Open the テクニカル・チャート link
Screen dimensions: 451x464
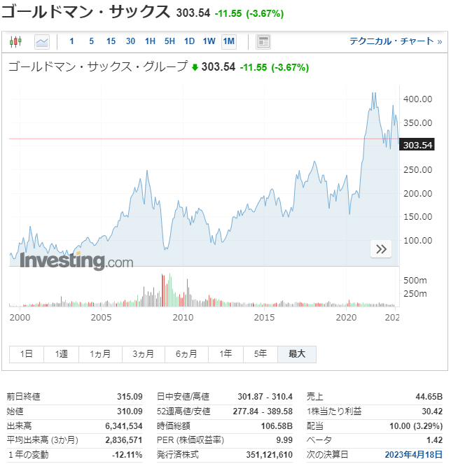tap(396, 41)
